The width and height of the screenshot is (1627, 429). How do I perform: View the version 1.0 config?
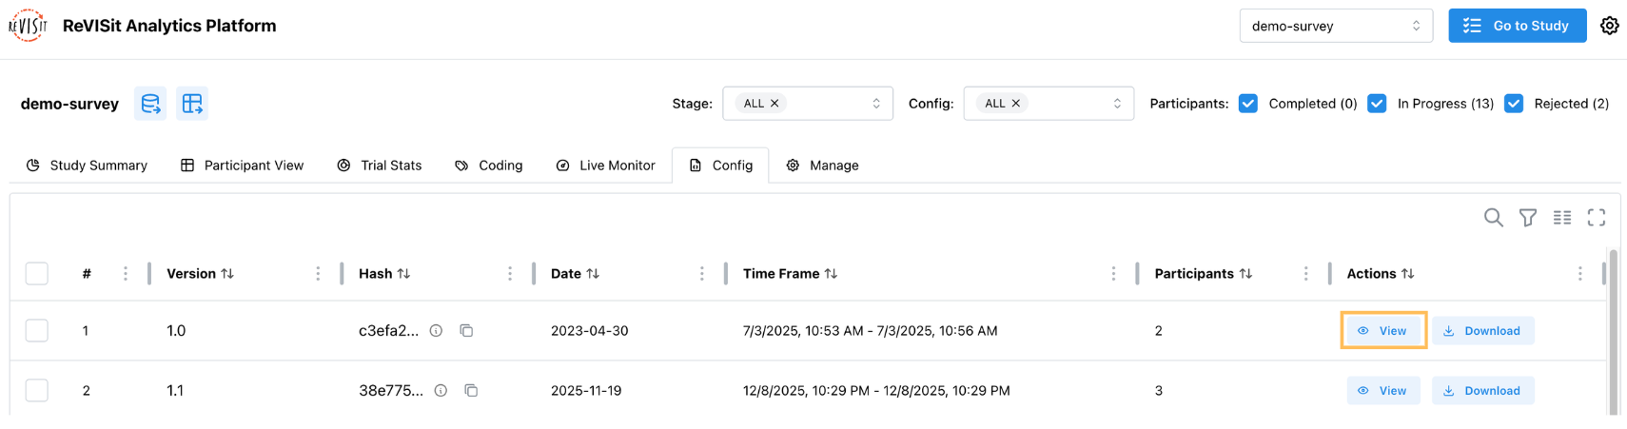point(1383,331)
